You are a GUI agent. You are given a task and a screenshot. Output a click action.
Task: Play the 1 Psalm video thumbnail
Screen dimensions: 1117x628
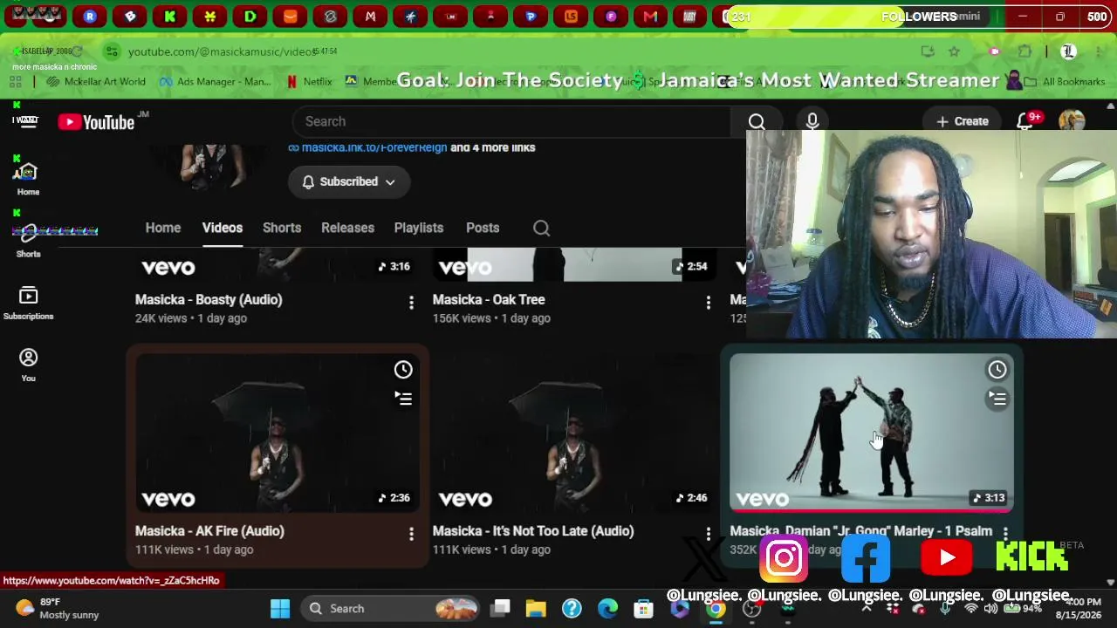(872, 433)
